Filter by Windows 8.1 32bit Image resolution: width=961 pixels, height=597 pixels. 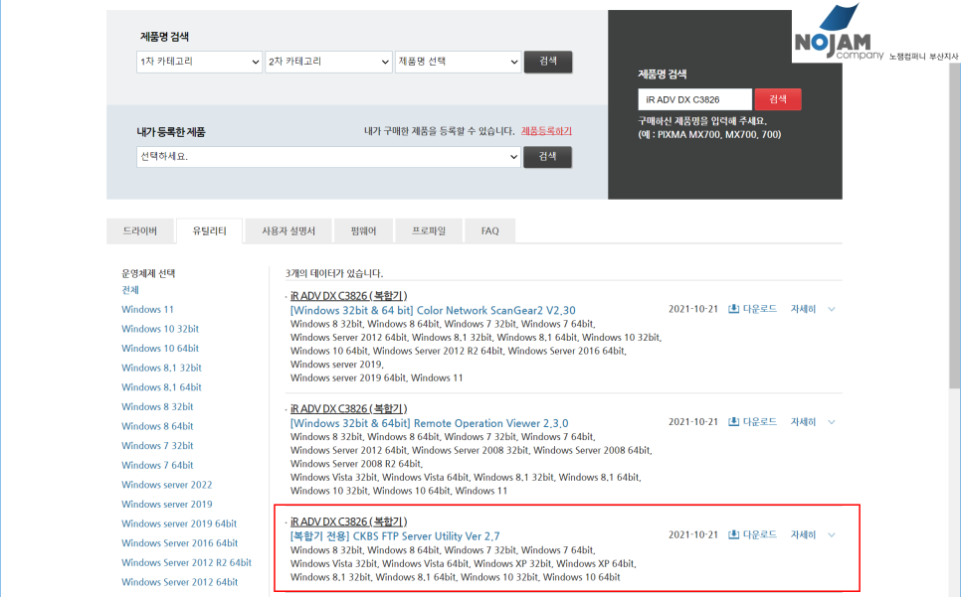[x=161, y=369]
